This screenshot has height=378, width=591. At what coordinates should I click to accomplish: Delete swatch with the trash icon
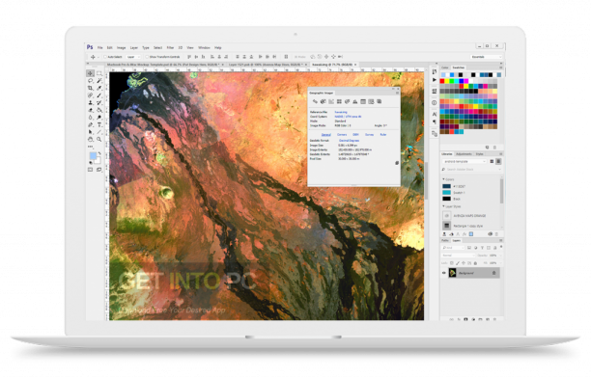494,148
